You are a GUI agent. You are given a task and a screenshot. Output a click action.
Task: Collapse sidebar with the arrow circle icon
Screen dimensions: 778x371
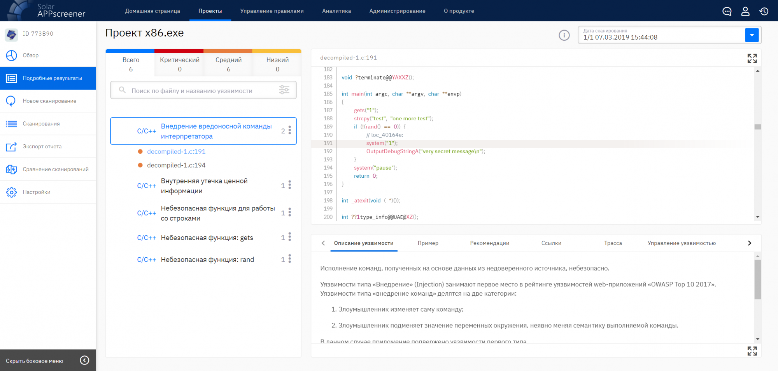[x=84, y=361]
